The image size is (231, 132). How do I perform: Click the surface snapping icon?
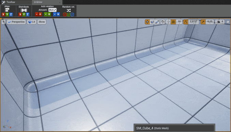pyautogui.click(x=168, y=22)
